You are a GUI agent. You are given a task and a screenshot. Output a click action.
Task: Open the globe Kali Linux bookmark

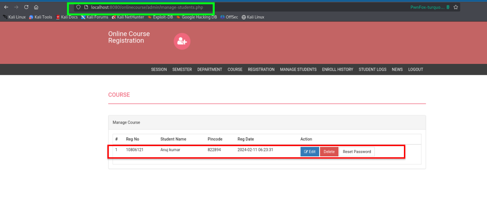point(253,17)
